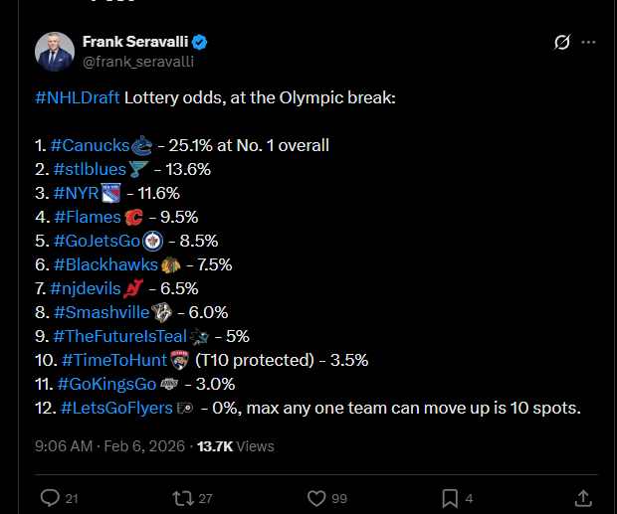Click the 13.7K Views count

point(235,446)
